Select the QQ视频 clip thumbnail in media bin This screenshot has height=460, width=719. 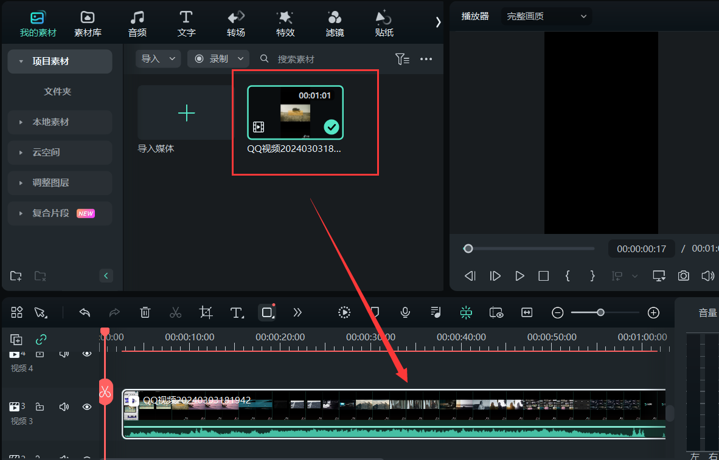click(295, 113)
